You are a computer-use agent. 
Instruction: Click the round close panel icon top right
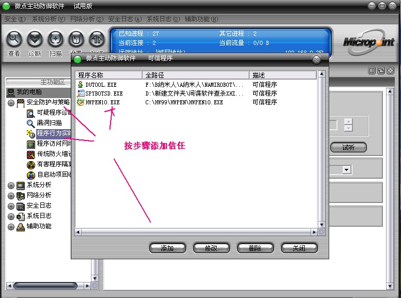[x=390, y=71]
